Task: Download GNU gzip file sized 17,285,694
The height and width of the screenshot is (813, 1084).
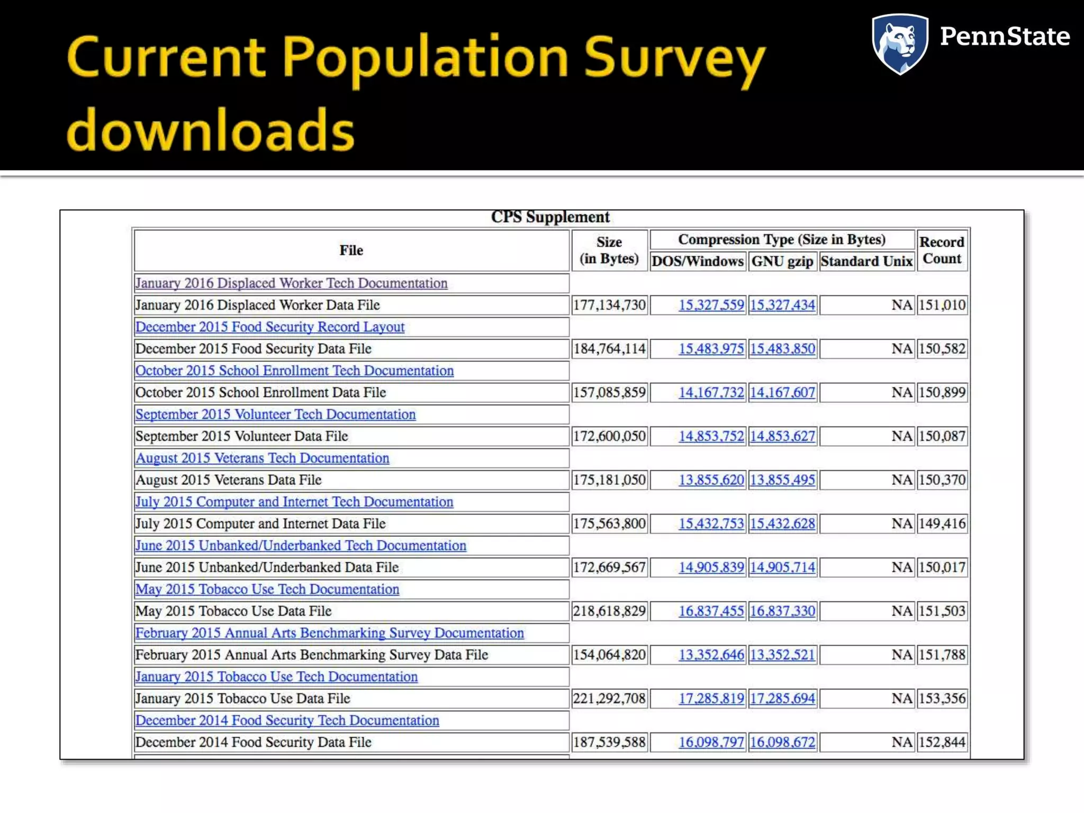Action: coord(782,699)
